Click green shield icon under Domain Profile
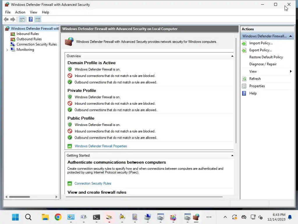 coord(70,69)
